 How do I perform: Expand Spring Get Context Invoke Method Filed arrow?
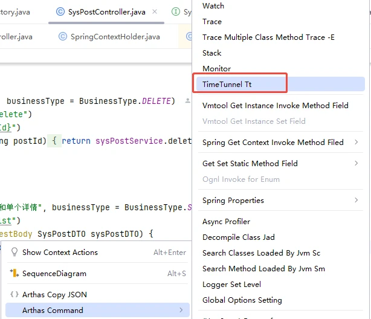tap(356, 143)
